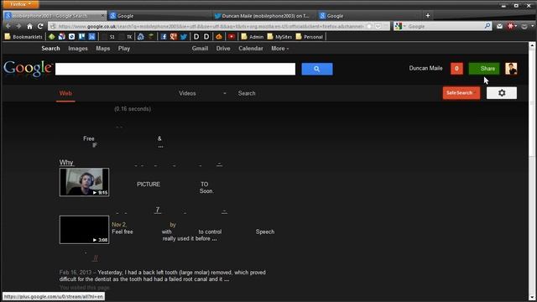Play the 9:15 video thumbnail
537x302 pixels.
(84, 182)
